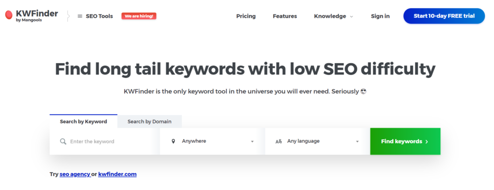Click the language translation icon
The image size is (494, 190).
pos(278,141)
